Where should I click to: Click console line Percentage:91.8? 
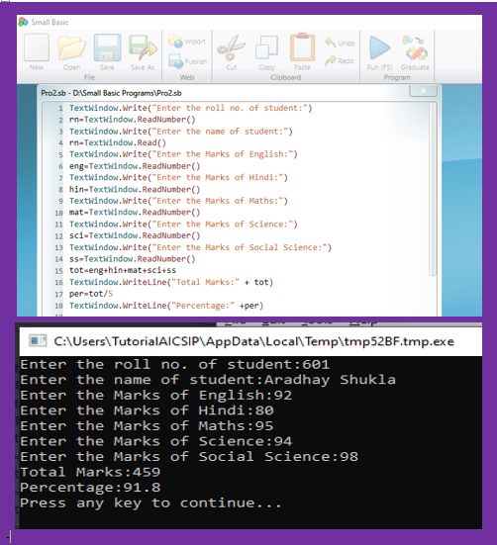[x=90, y=488]
